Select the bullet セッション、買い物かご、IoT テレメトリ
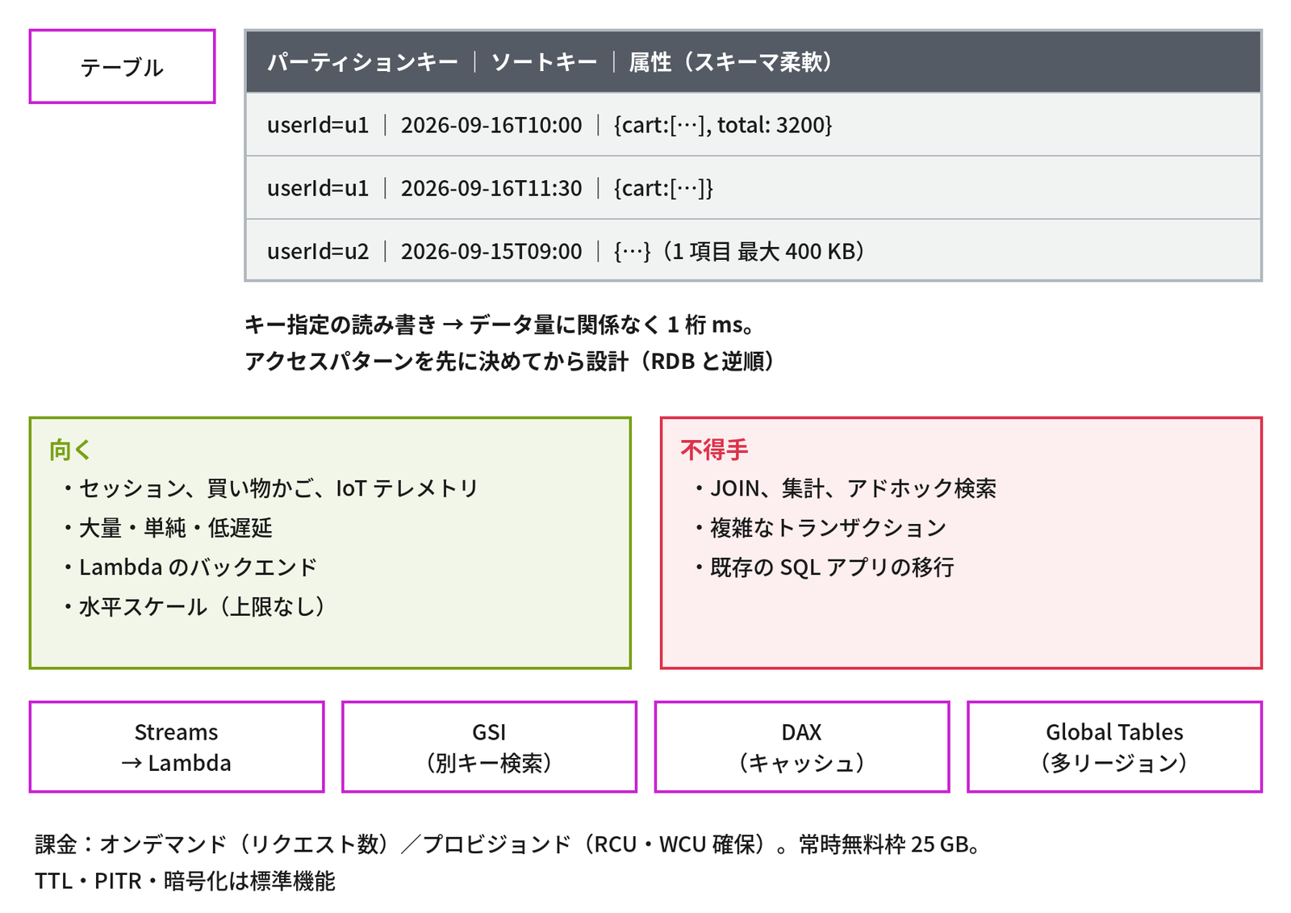Viewport: 1291px width, 913px height. pyautogui.click(x=271, y=488)
